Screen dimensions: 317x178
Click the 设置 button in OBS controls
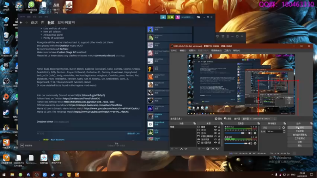(300, 142)
